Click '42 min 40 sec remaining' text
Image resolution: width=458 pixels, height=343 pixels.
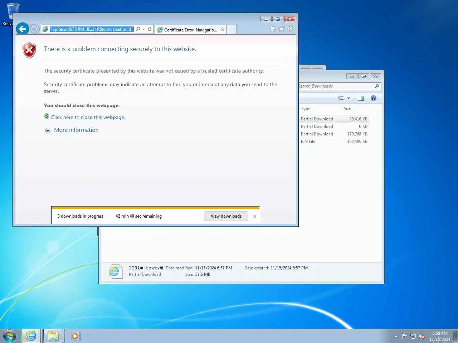tap(138, 216)
